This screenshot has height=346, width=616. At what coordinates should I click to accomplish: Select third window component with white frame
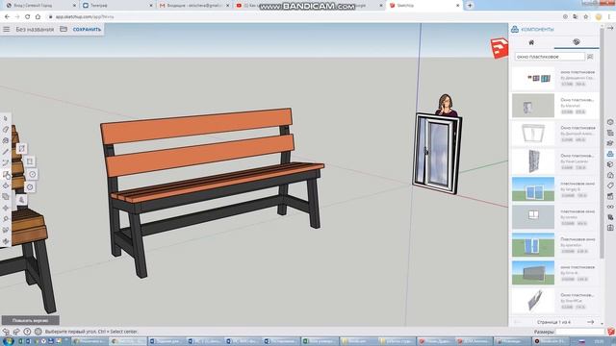[x=533, y=134]
